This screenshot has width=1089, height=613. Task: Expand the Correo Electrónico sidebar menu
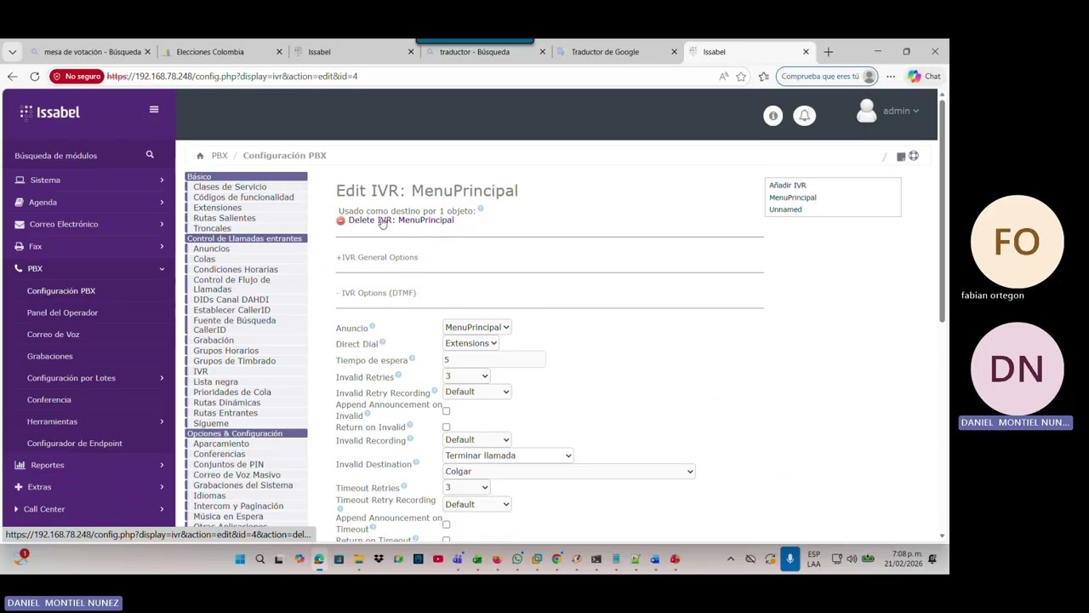click(x=89, y=225)
